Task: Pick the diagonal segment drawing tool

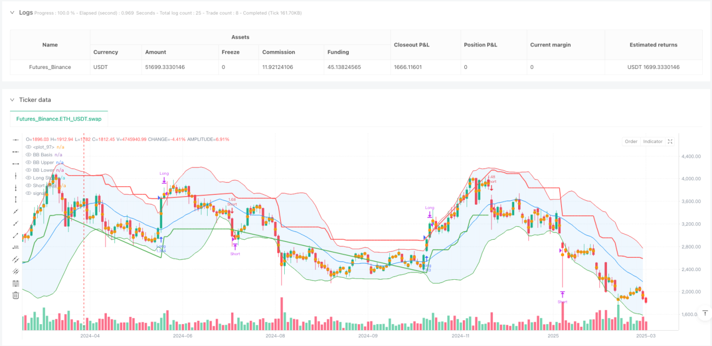Action: click(x=15, y=235)
